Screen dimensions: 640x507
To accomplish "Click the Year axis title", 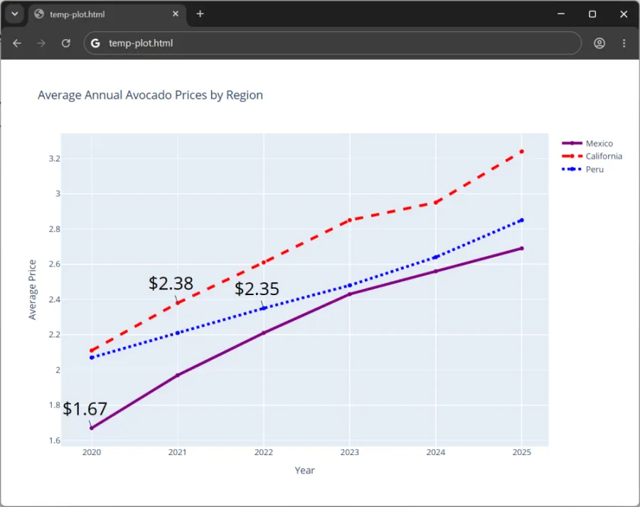I will coord(304,470).
